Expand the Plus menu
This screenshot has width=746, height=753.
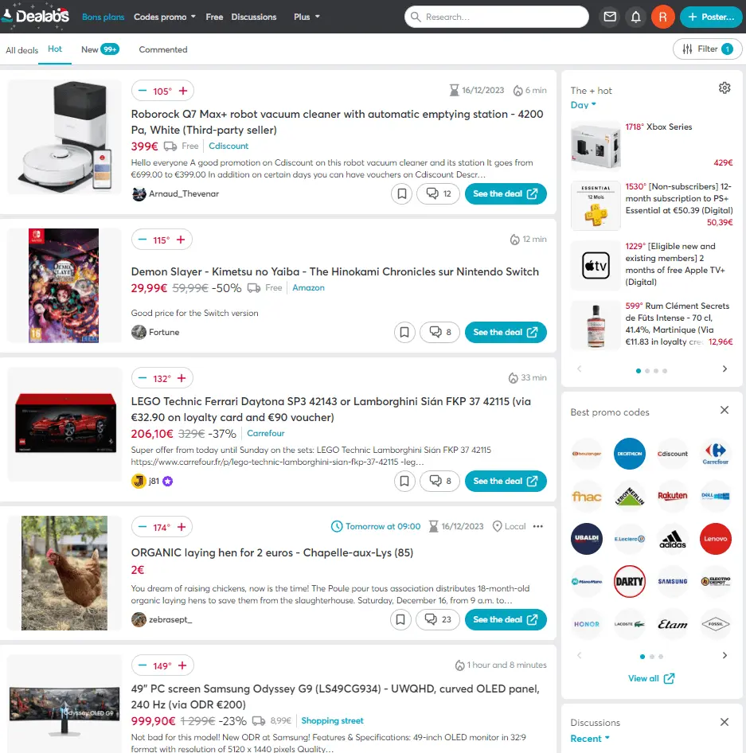coord(307,17)
